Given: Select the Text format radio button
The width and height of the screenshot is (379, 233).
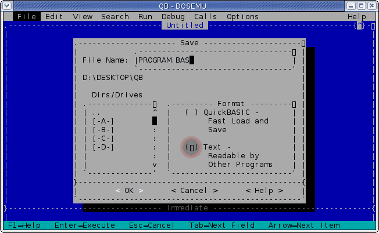Looking at the screenshot, I should click(192, 147).
